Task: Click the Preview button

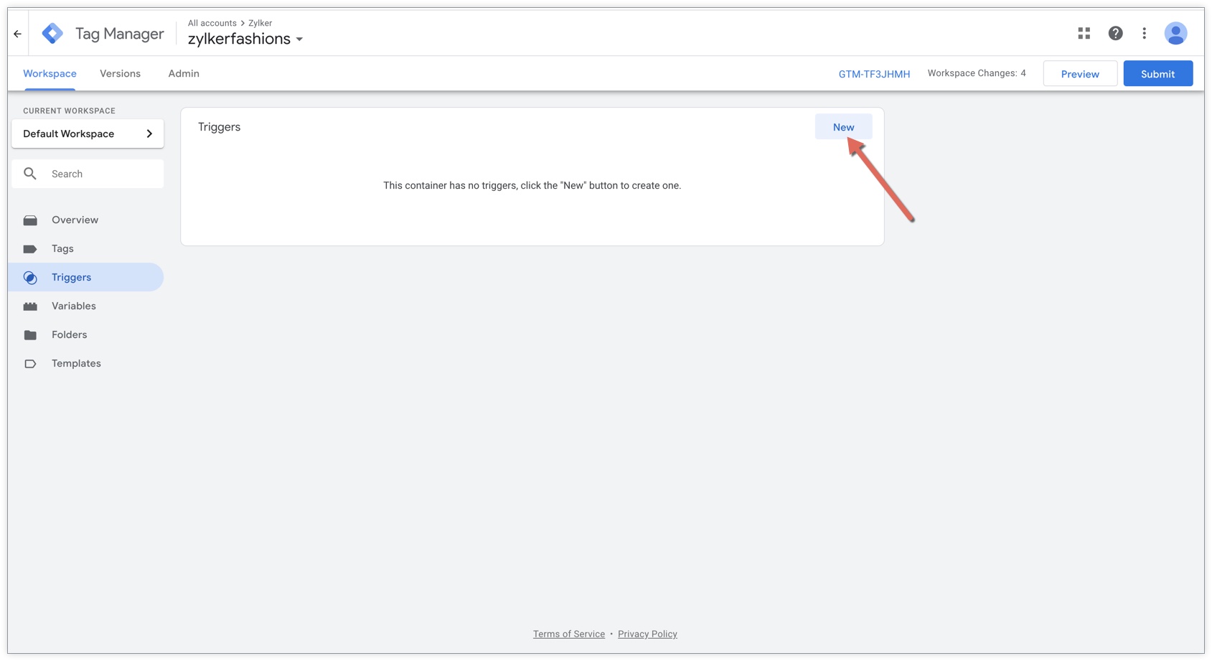Action: 1080,74
